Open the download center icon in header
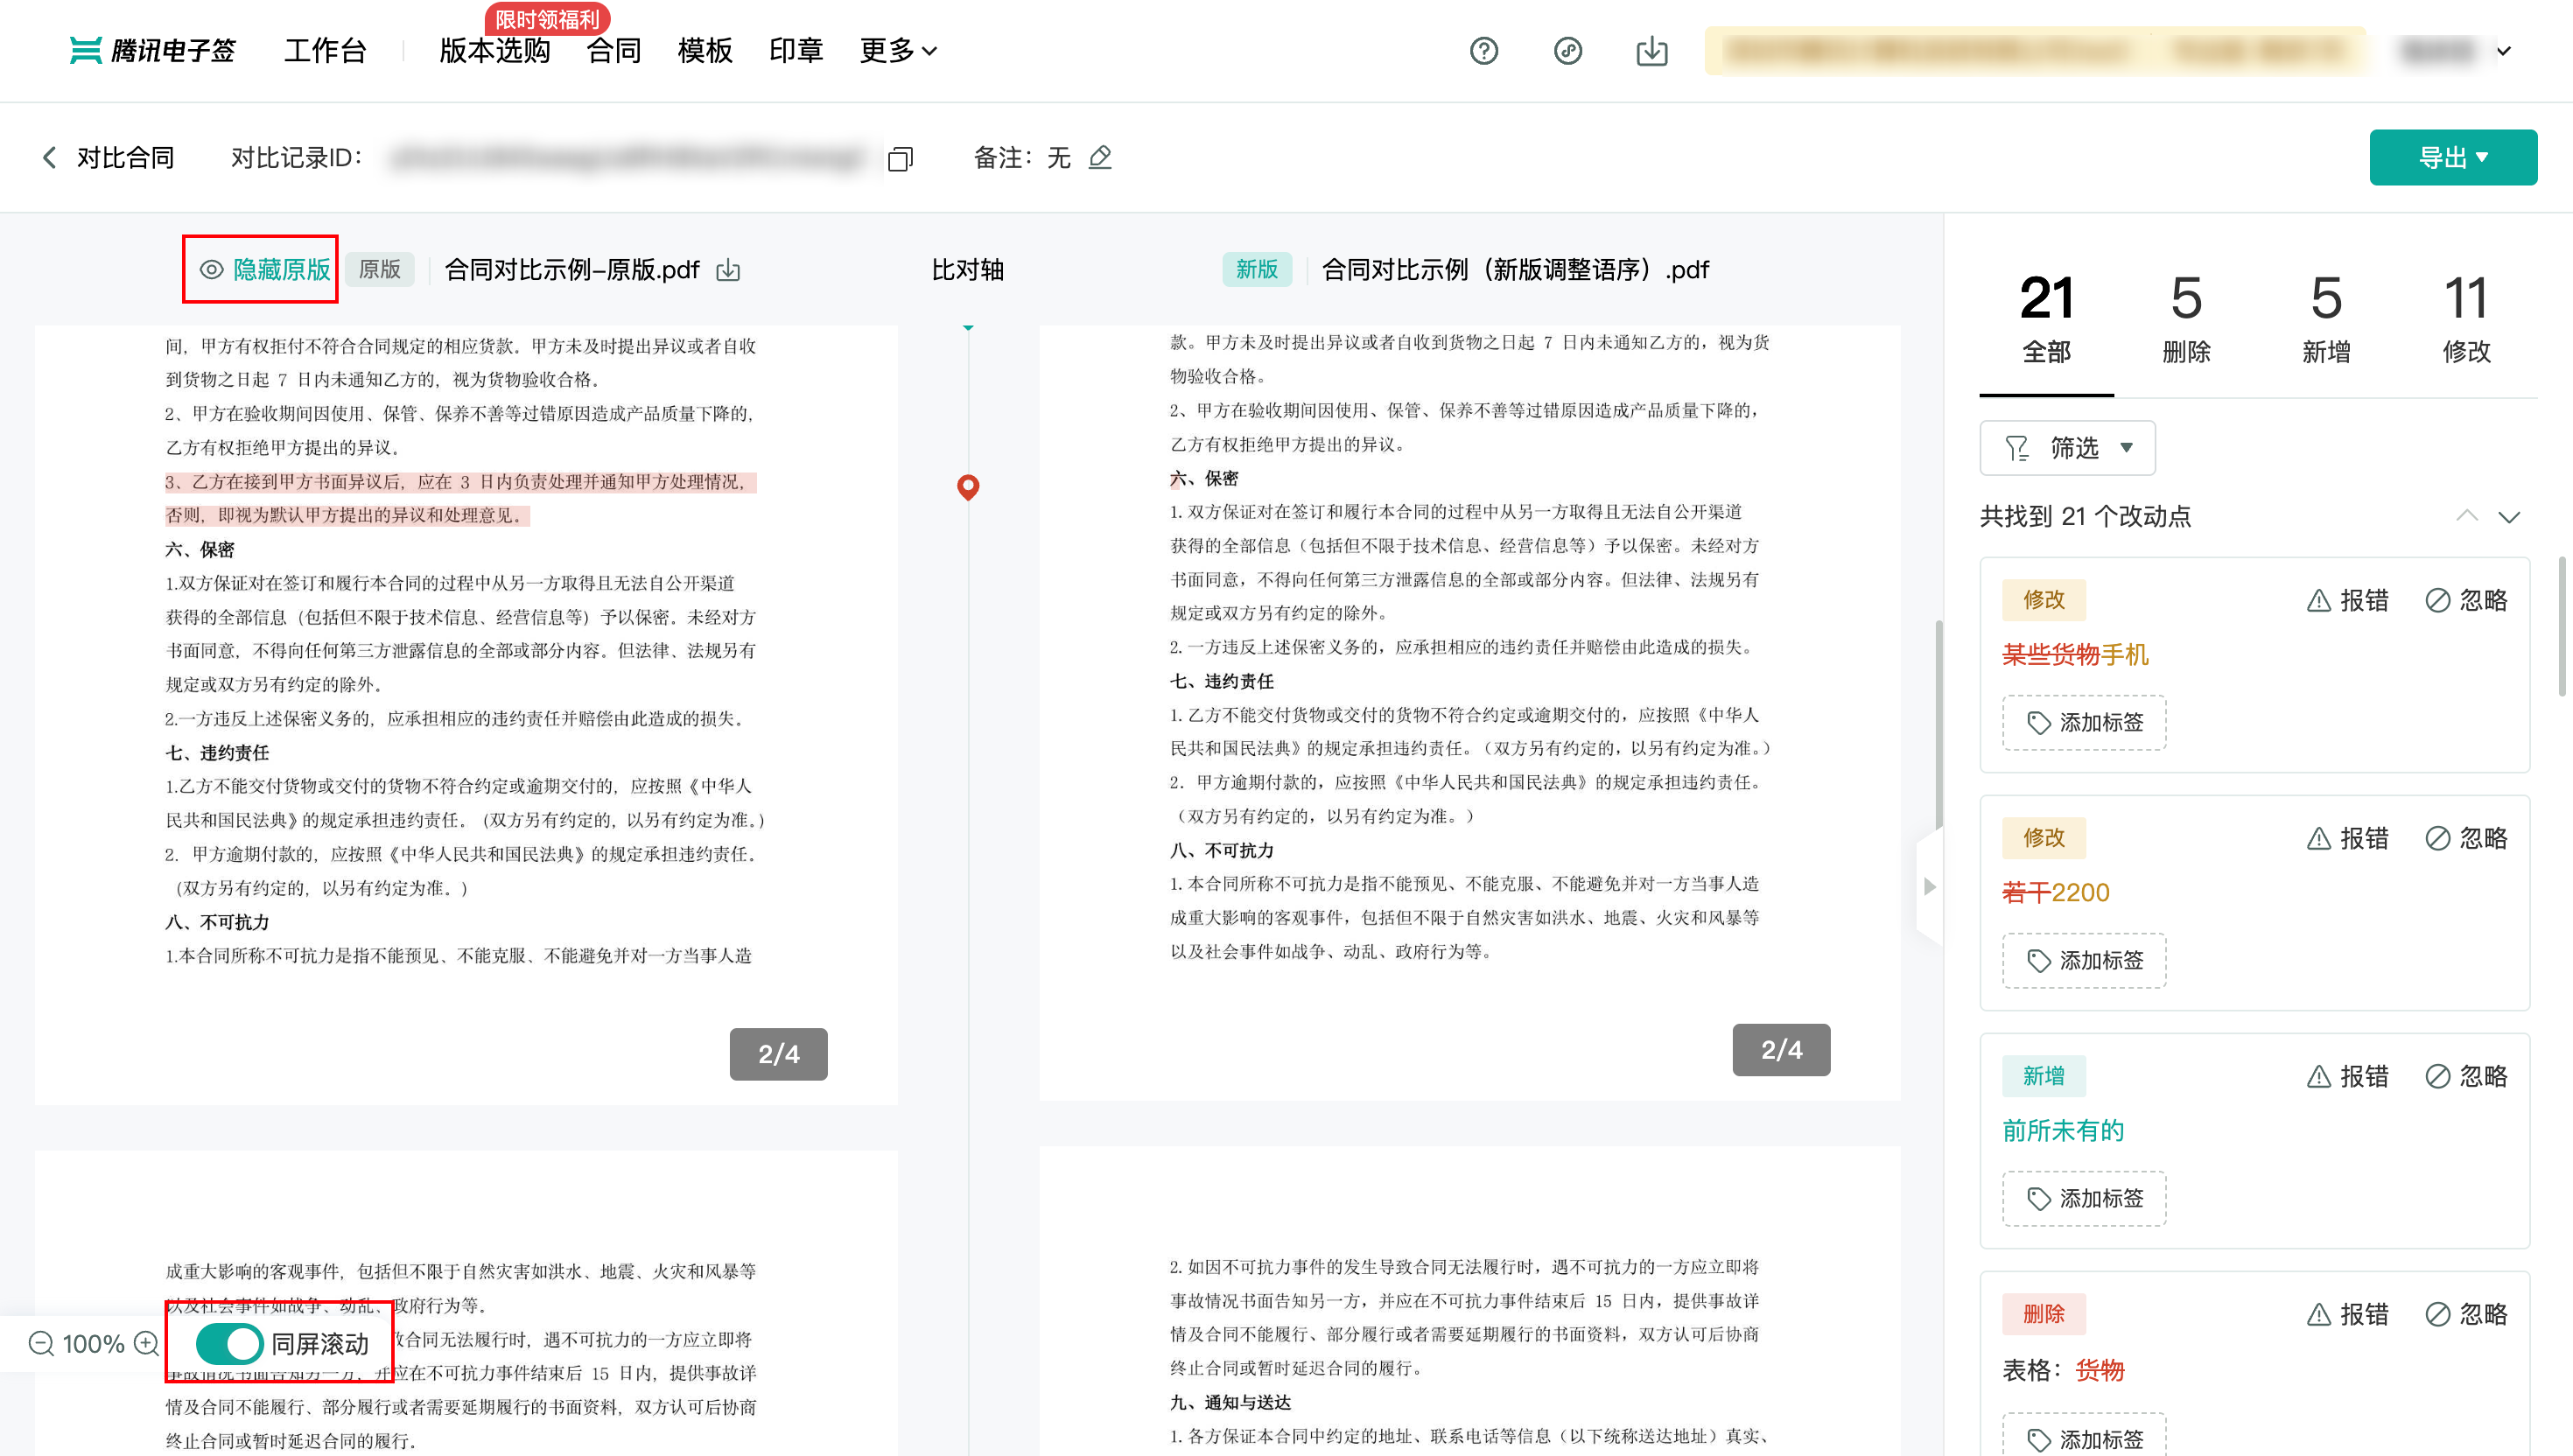 point(1651,51)
